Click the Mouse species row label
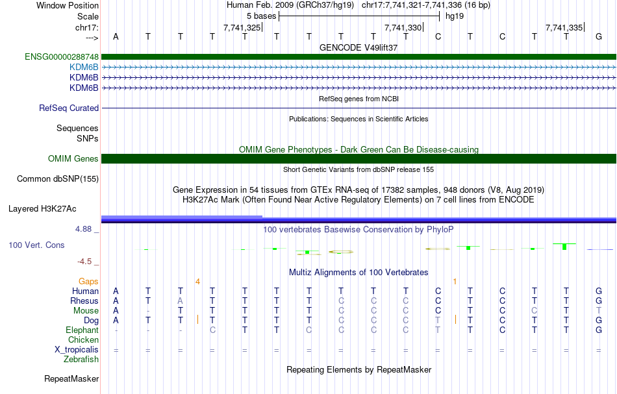Viewport: 617px width, 394px height. (86, 311)
